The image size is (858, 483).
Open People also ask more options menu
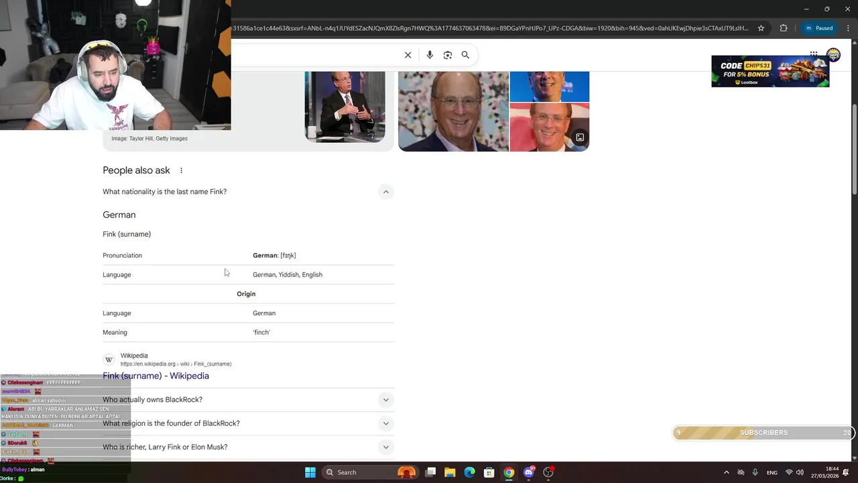coord(181,170)
